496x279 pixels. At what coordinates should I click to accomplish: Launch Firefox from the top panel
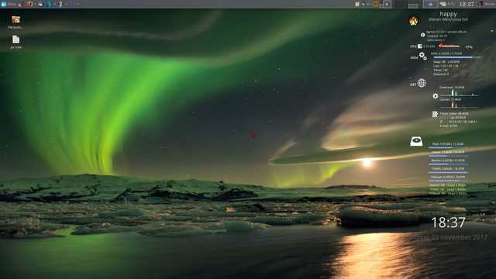[x=29, y=4]
